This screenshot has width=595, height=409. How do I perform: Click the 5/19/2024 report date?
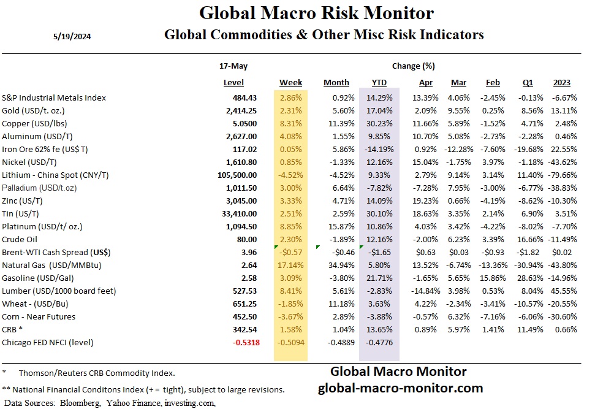point(72,36)
